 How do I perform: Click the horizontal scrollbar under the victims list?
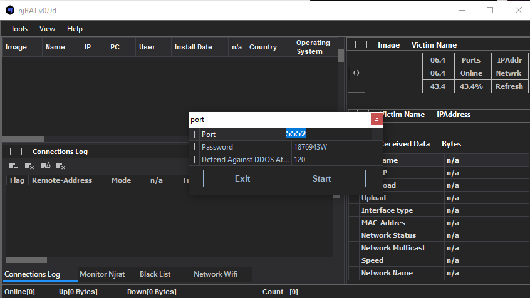(23, 139)
